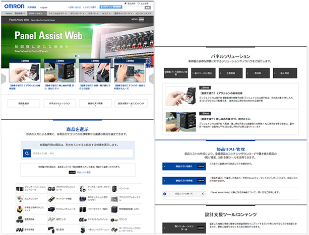Open the temperature sensor category icon
Screen dimensions: 309x235
51,219
